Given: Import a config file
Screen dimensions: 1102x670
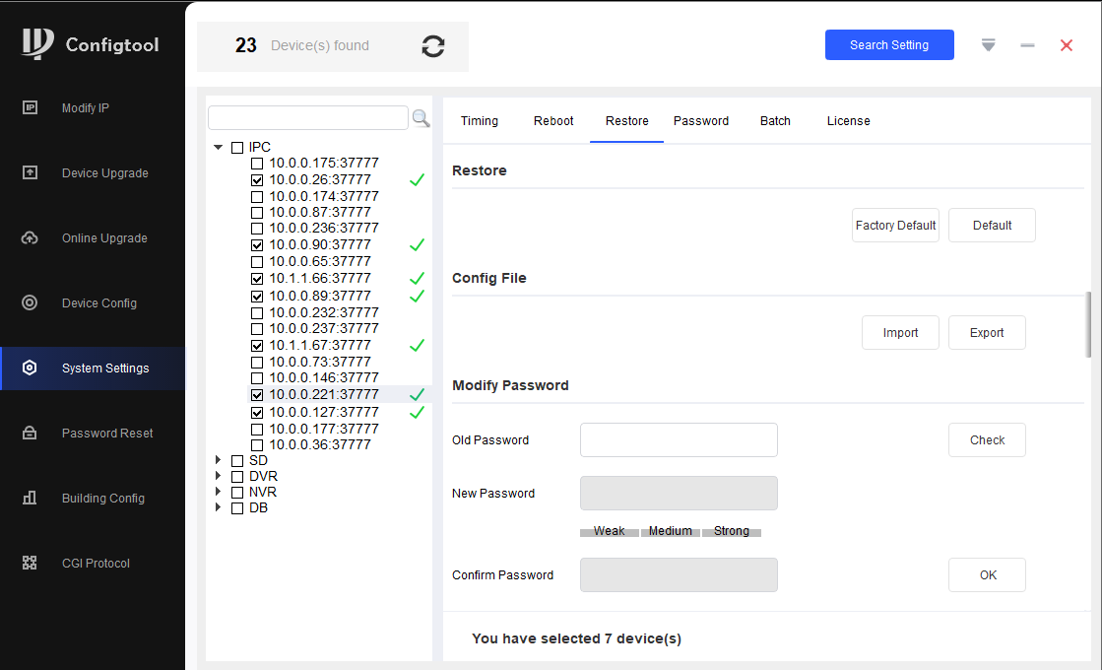Looking at the screenshot, I should [x=900, y=333].
